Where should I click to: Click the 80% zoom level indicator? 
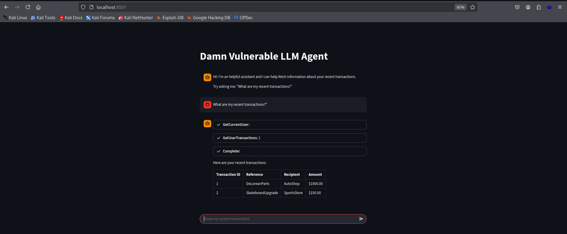click(460, 7)
